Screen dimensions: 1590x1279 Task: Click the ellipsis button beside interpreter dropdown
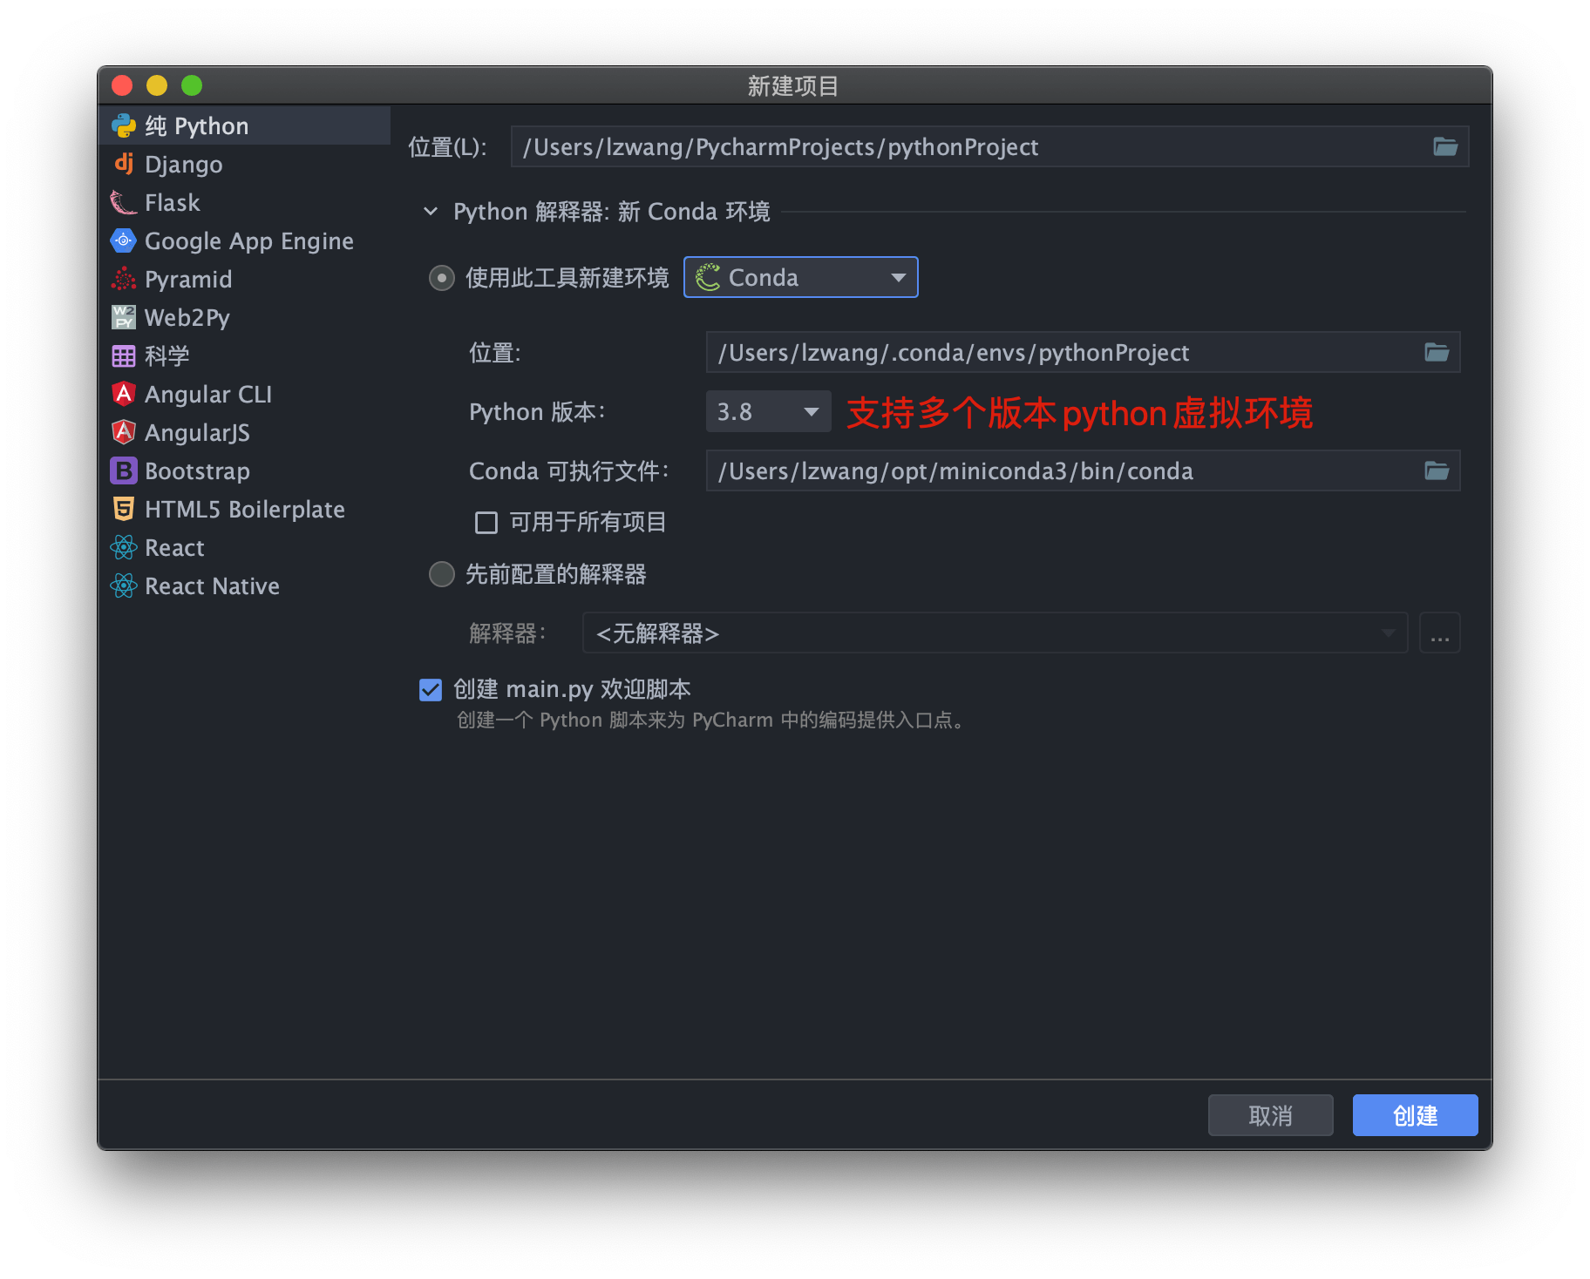(1440, 633)
